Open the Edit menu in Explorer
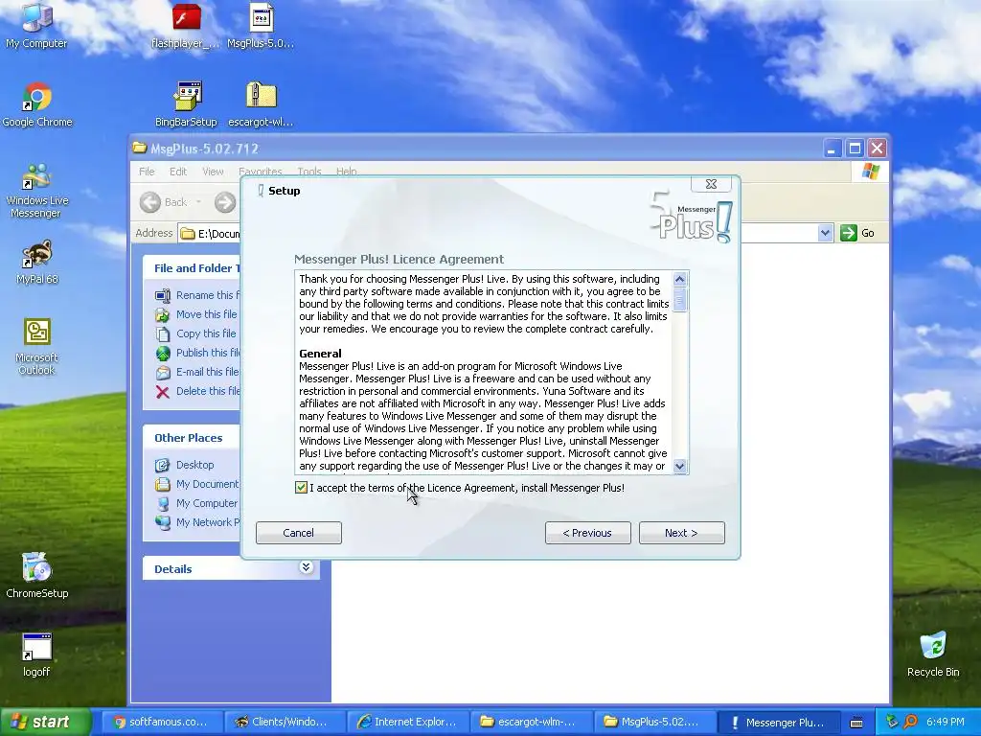 [178, 172]
